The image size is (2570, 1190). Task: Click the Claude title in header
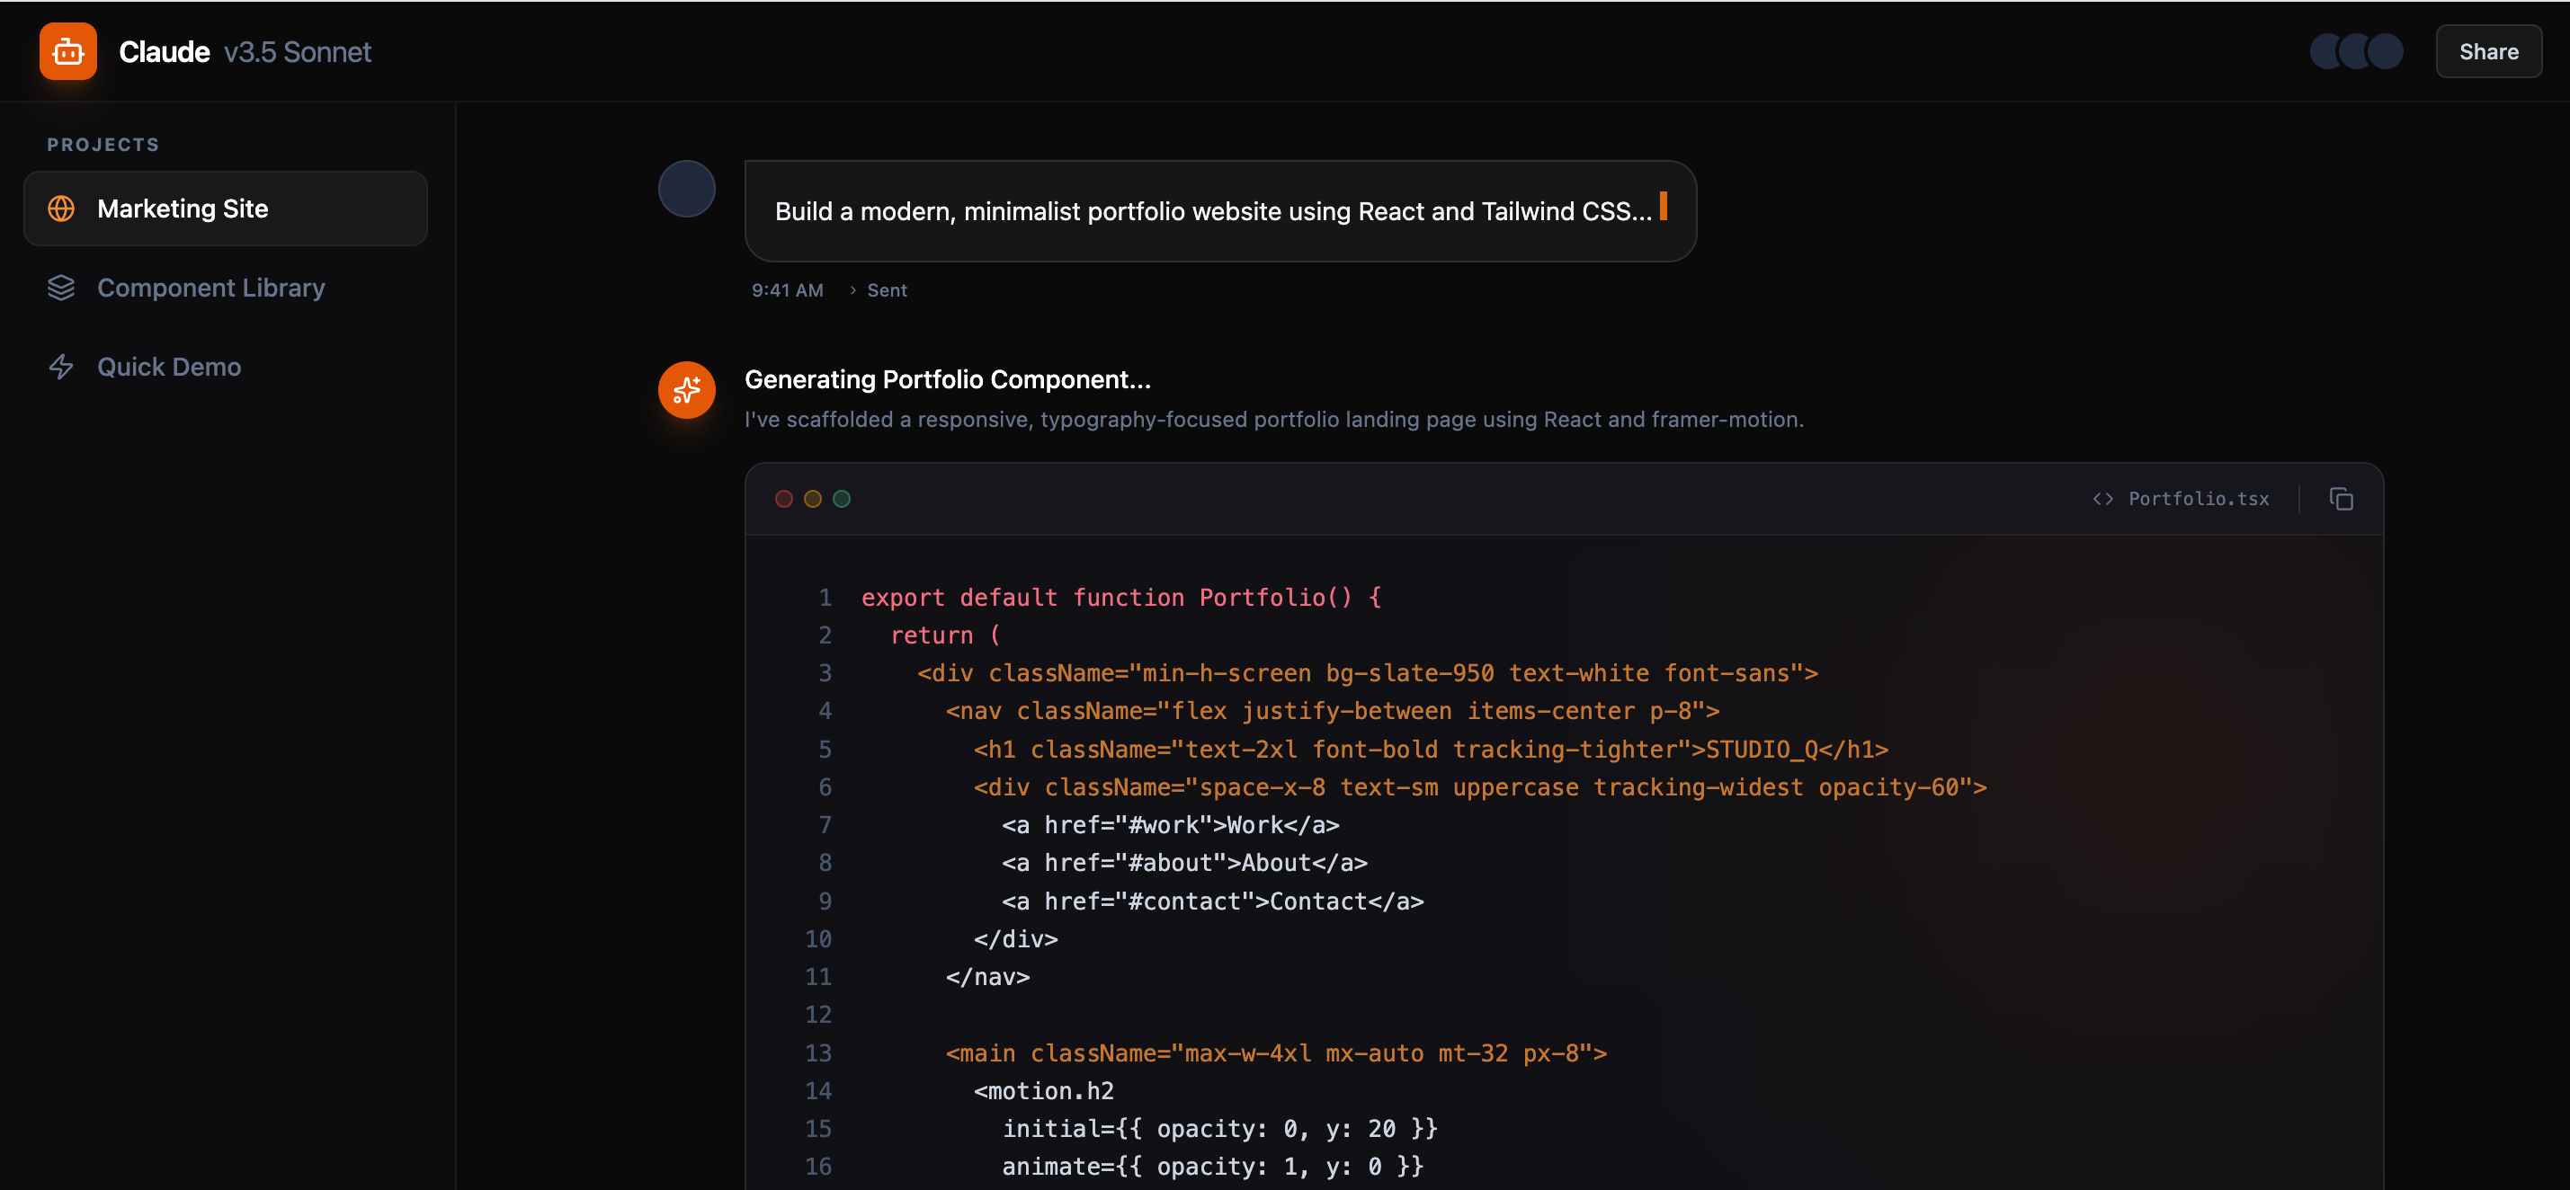(x=164, y=52)
